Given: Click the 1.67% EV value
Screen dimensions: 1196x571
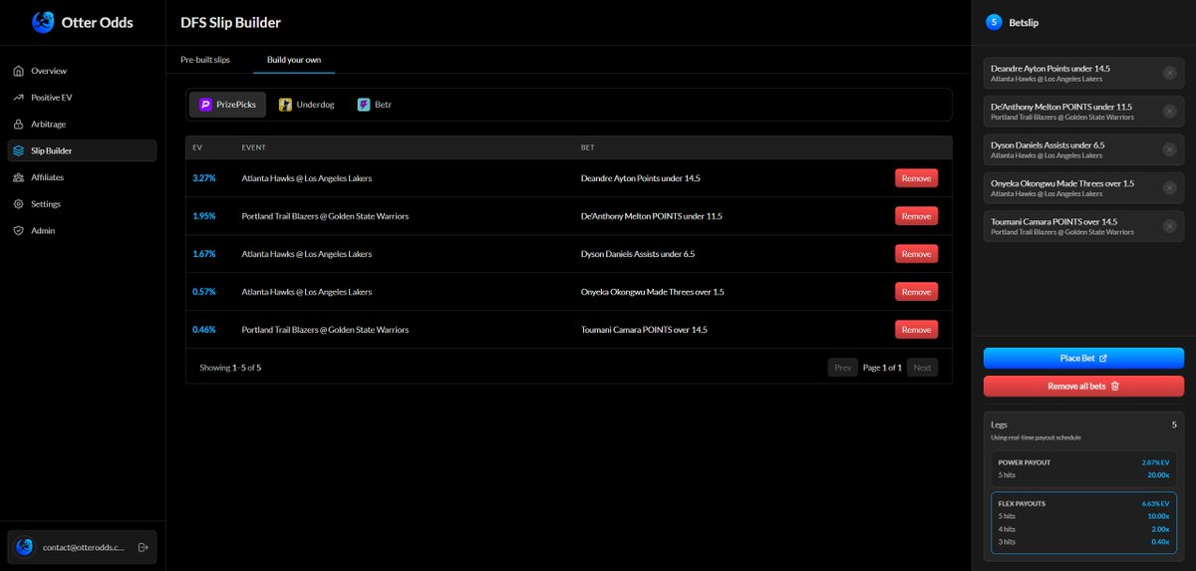Looking at the screenshot, I should coord(204,254).
